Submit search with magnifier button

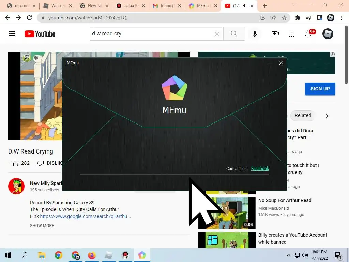coord(234,34)
